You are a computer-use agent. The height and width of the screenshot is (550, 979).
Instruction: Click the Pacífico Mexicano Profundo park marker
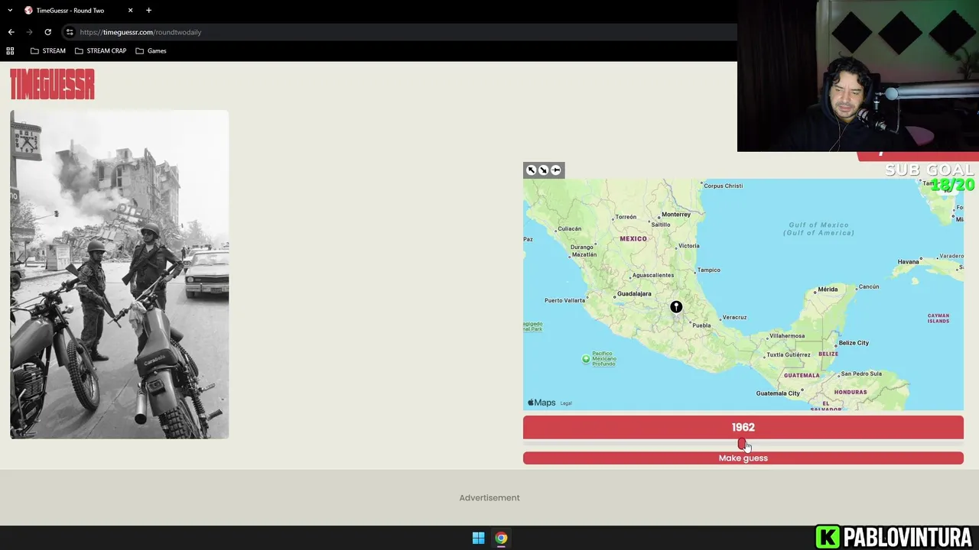click(x=586, y=359)
